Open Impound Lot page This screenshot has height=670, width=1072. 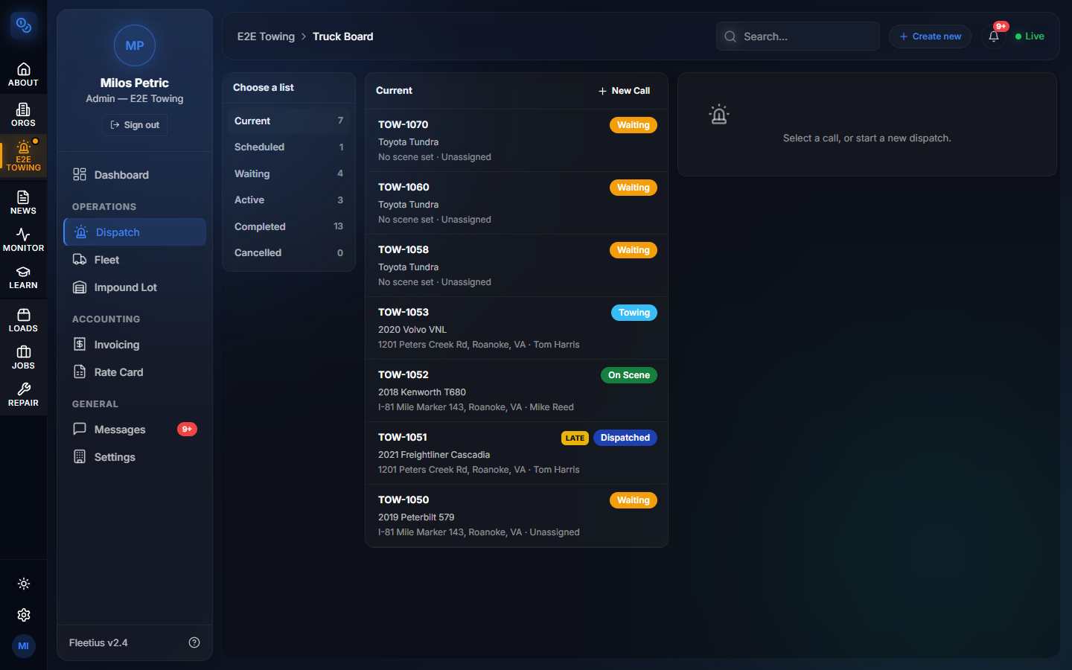pos(135,287)
